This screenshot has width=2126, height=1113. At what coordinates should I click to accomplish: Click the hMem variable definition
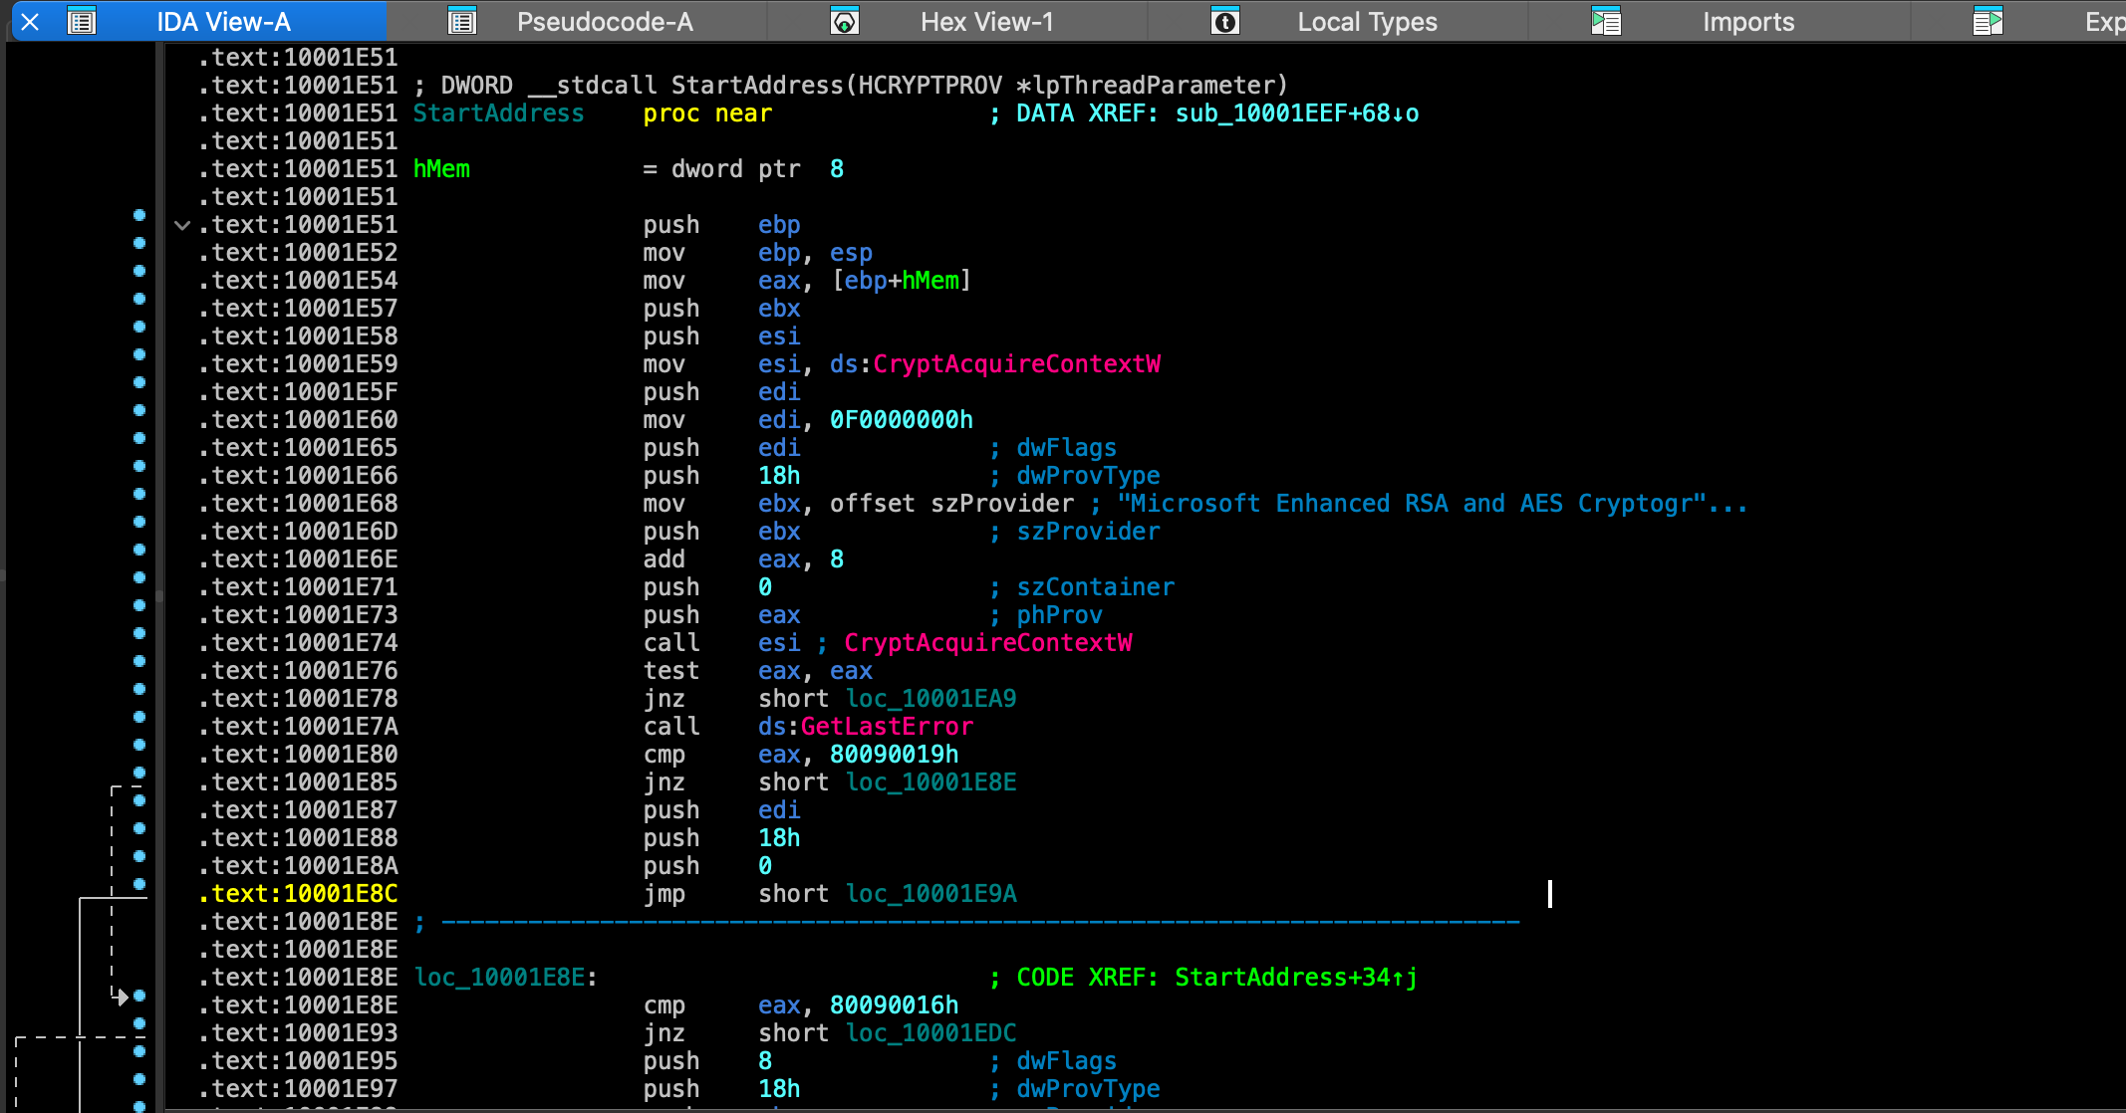coord(441,169)
